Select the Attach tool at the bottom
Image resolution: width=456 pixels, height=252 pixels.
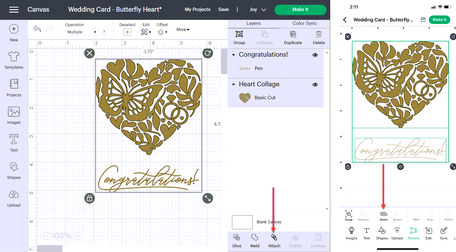point(274,241)
